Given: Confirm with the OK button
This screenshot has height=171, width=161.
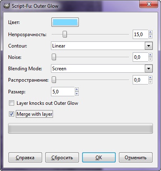Looking at the screenshot, I should [x=99, y=158].
